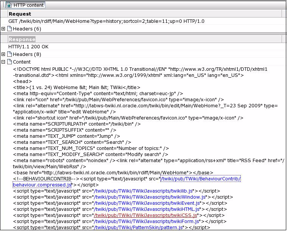Click the Headers (8) label
The height and width of the screenshot is (231, 287).
tap(27, 54)
